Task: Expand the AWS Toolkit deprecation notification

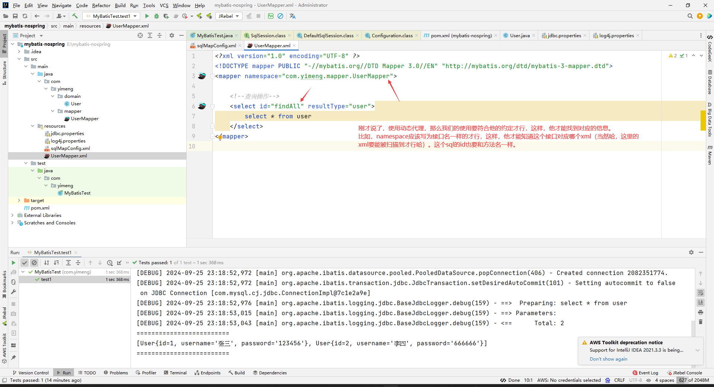Action: 698,350
